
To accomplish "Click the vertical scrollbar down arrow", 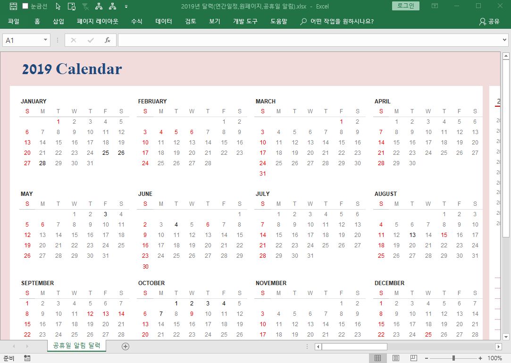I will (506, 337).
